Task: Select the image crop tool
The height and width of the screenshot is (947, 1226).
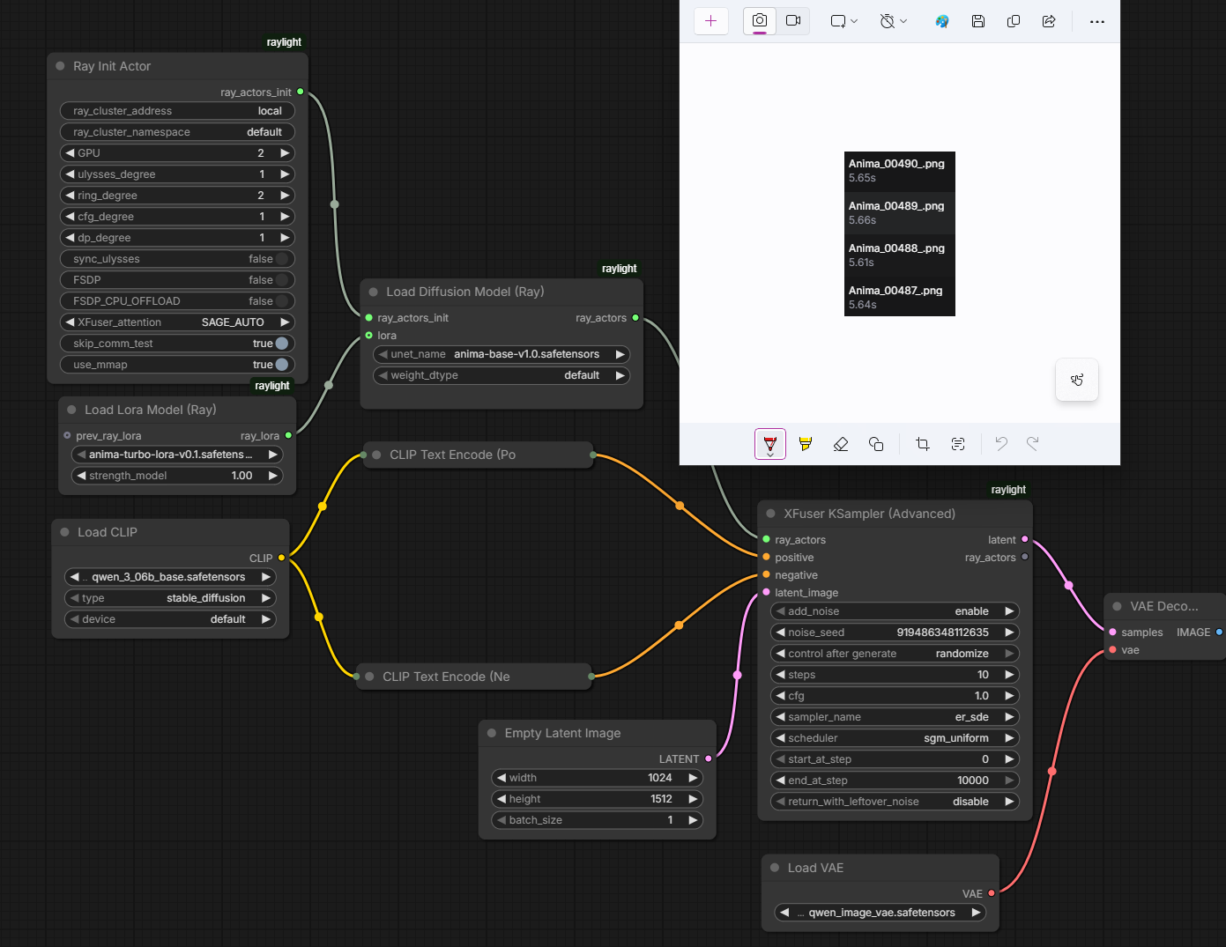Action: tap(923, 444)
